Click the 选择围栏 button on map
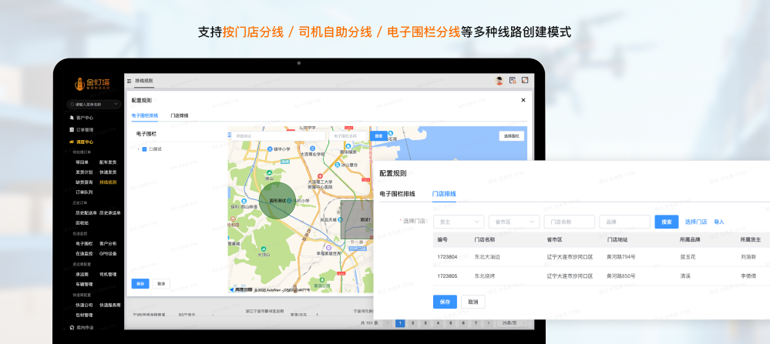 [x=511, y=135]
